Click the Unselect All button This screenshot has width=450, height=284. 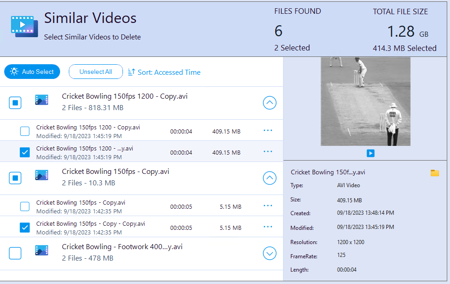[x=95, y=72]
